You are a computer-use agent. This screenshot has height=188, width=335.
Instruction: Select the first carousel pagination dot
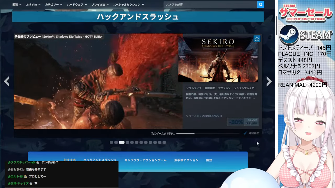[x=111, y=142]
